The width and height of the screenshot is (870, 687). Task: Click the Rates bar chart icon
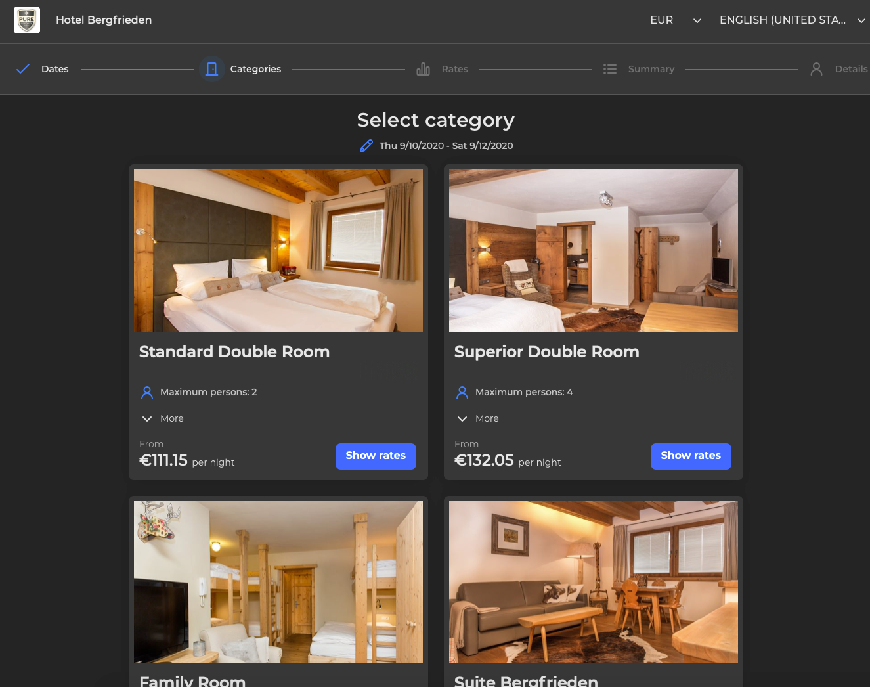coord(423,69)
